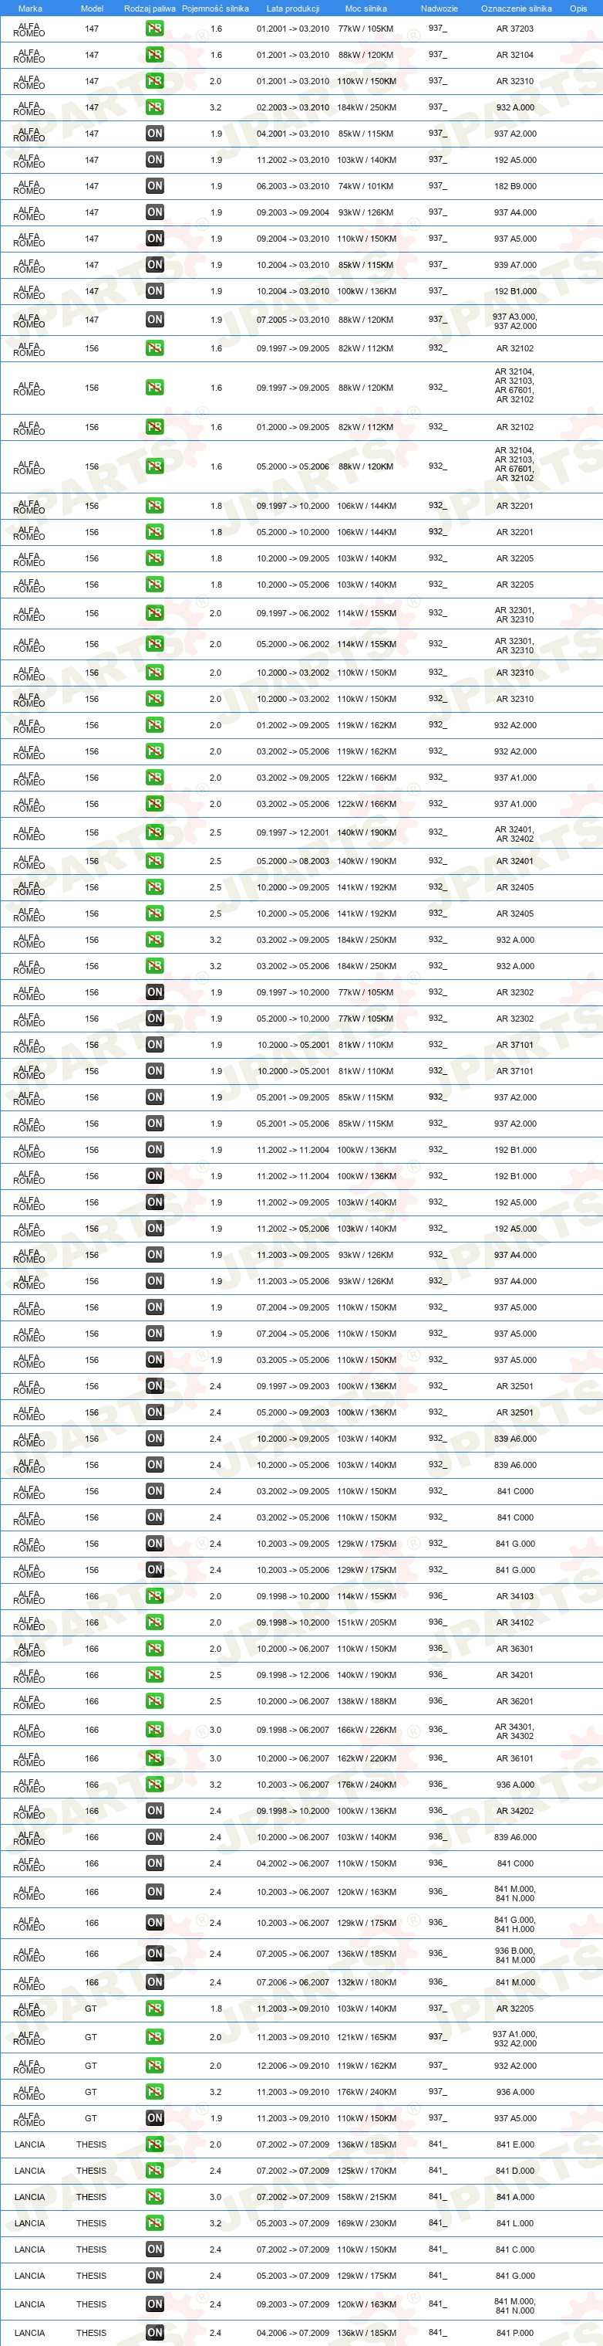Click the diesel icon in 156 row dated 03.2005 -> 05.2006

(x=155, y=1361)
